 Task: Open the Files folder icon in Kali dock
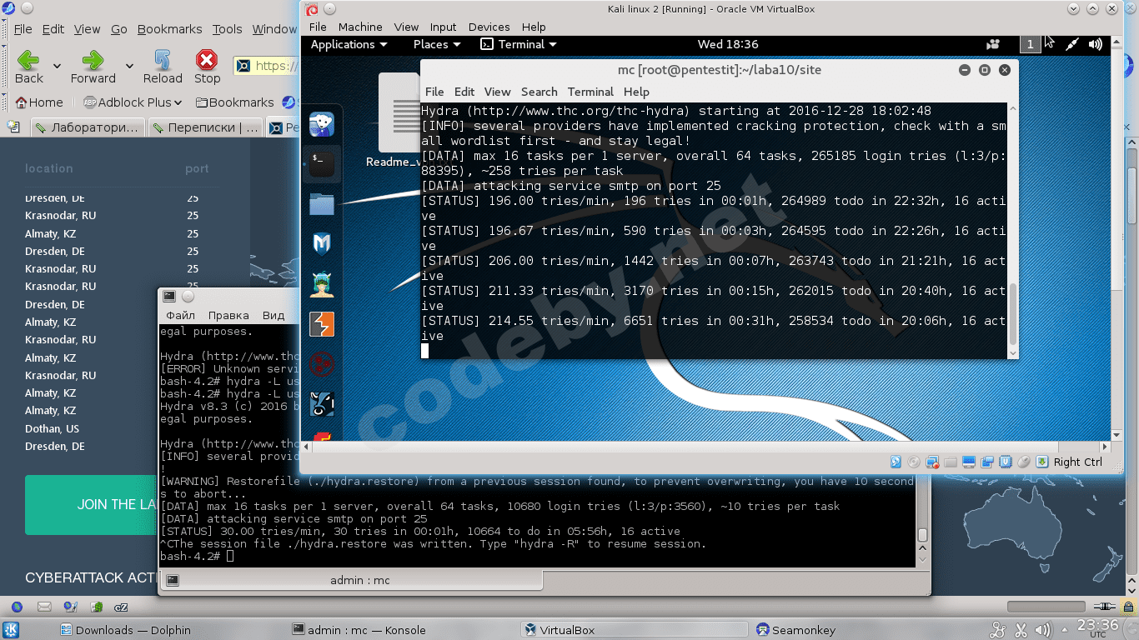point(322,204)
